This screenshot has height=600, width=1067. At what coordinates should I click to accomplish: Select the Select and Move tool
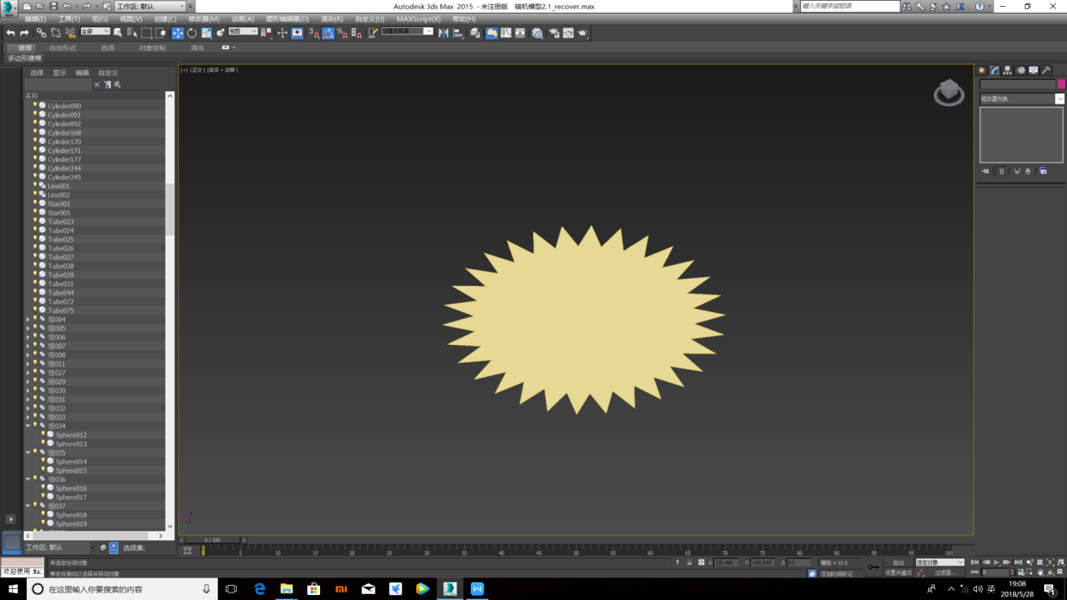pos(178,33)
